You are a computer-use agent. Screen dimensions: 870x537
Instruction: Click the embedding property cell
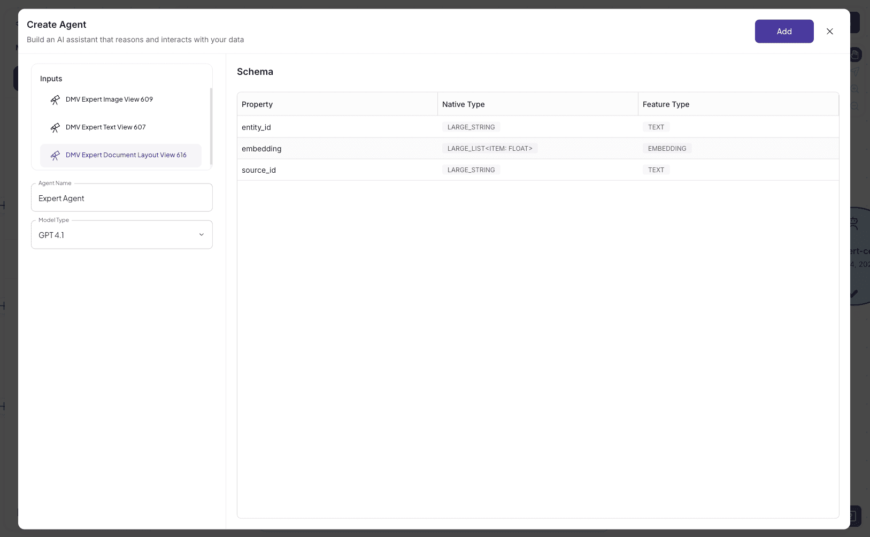click(337, 149)
